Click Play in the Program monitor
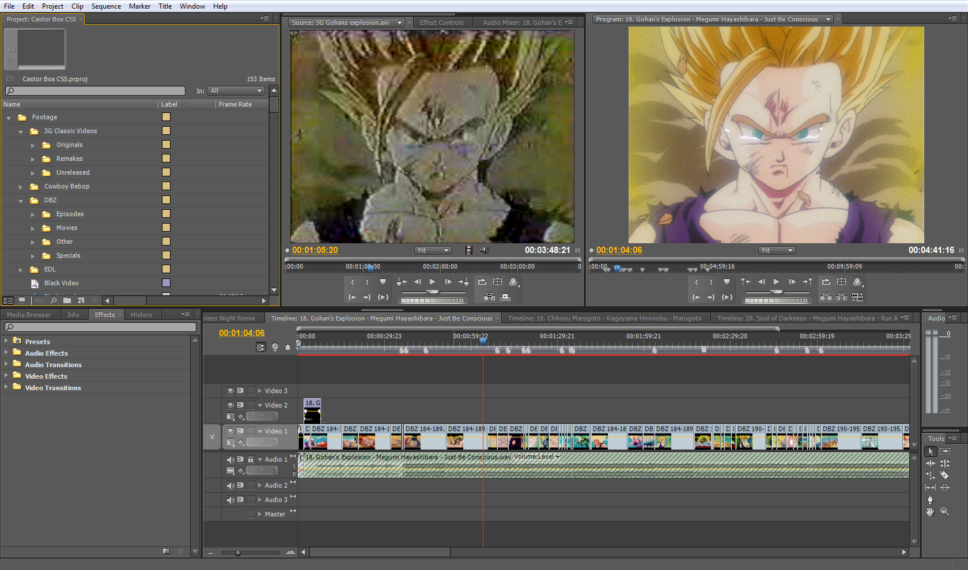 pos(776,282)
